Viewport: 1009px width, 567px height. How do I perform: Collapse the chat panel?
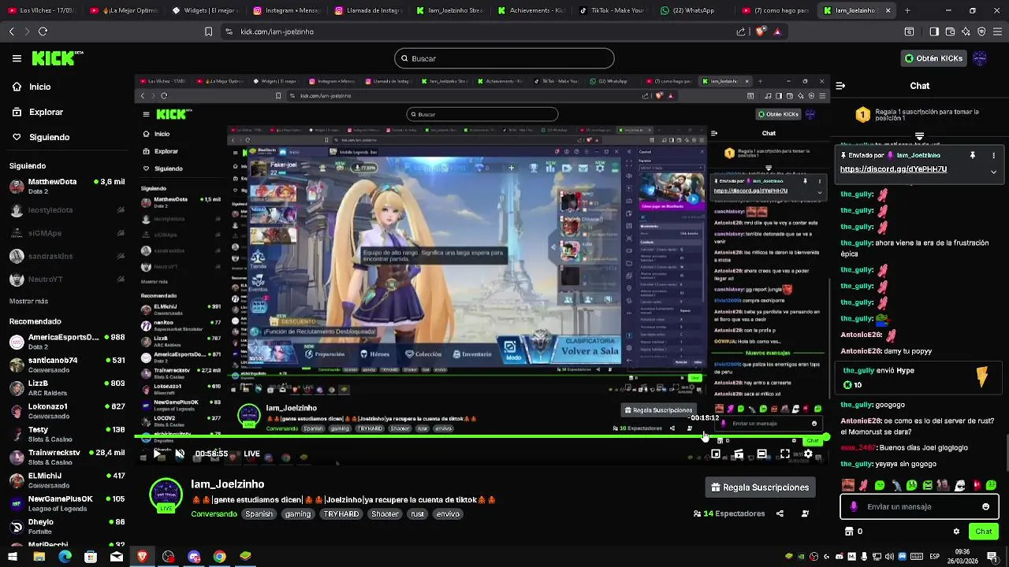840,86
